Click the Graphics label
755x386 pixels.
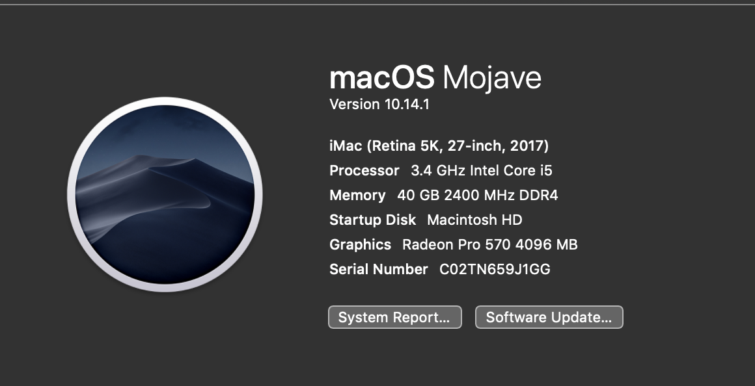tap(360, 244)
